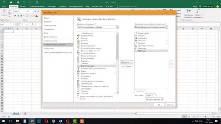Toggle Underline (Ч) in the ribbon font group
The image size is (221, 124).
click(x=21, y=15)
